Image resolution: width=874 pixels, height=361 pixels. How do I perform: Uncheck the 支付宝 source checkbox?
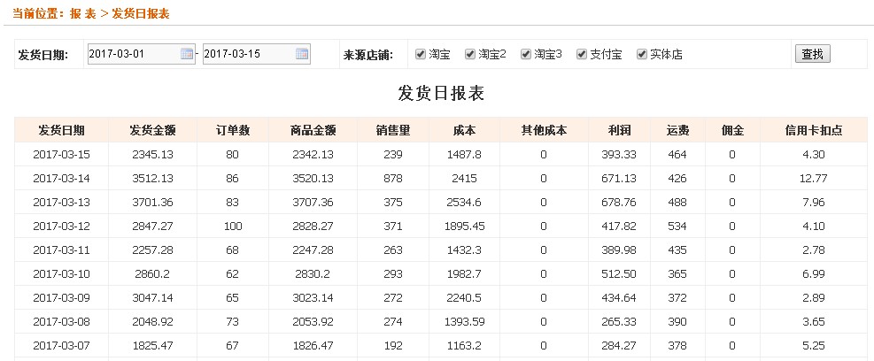point(582,54)
